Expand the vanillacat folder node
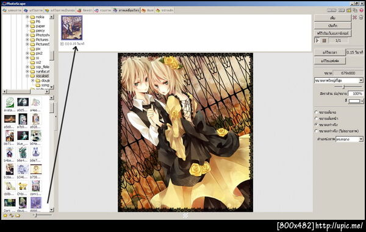366x232 pixels. (27, 71)
